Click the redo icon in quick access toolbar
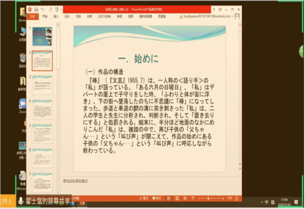 pyautogui.click(x=51, y=9)
